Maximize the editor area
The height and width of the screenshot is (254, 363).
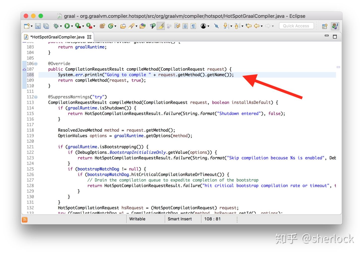coord(335,37)
